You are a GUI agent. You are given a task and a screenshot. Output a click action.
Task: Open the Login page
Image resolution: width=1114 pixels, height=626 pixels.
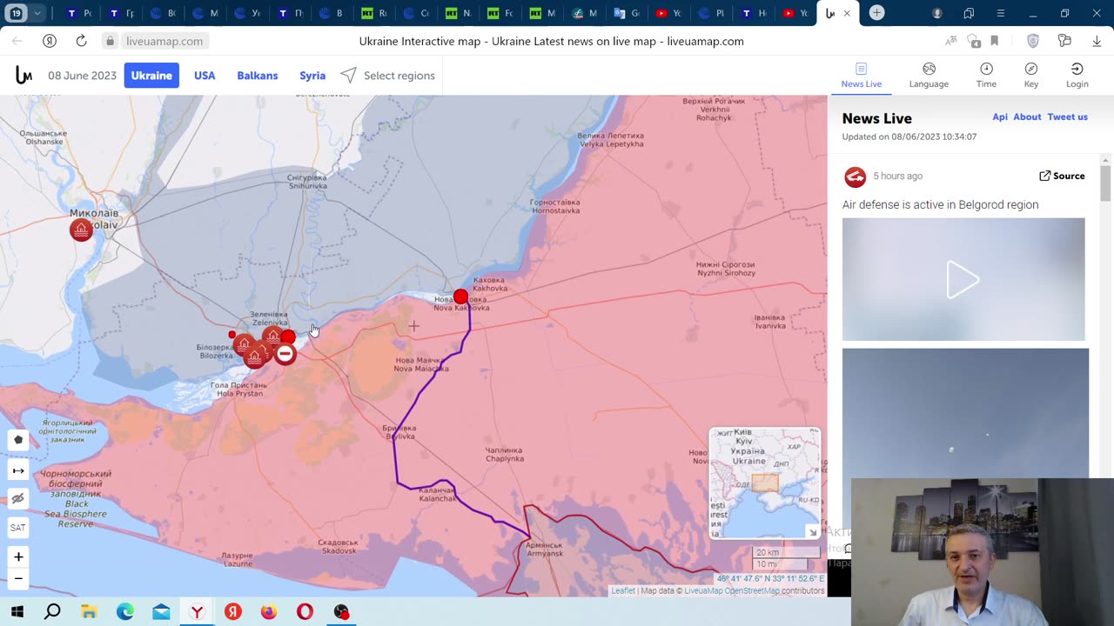[1077, 76]
